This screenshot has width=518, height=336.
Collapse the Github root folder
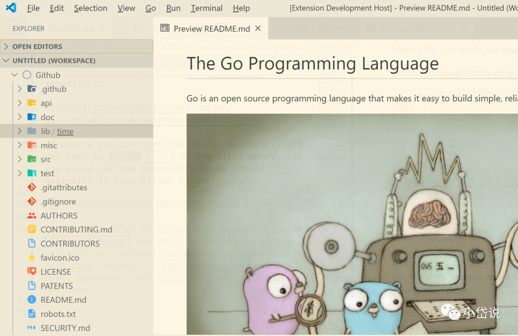pos(14,75)
